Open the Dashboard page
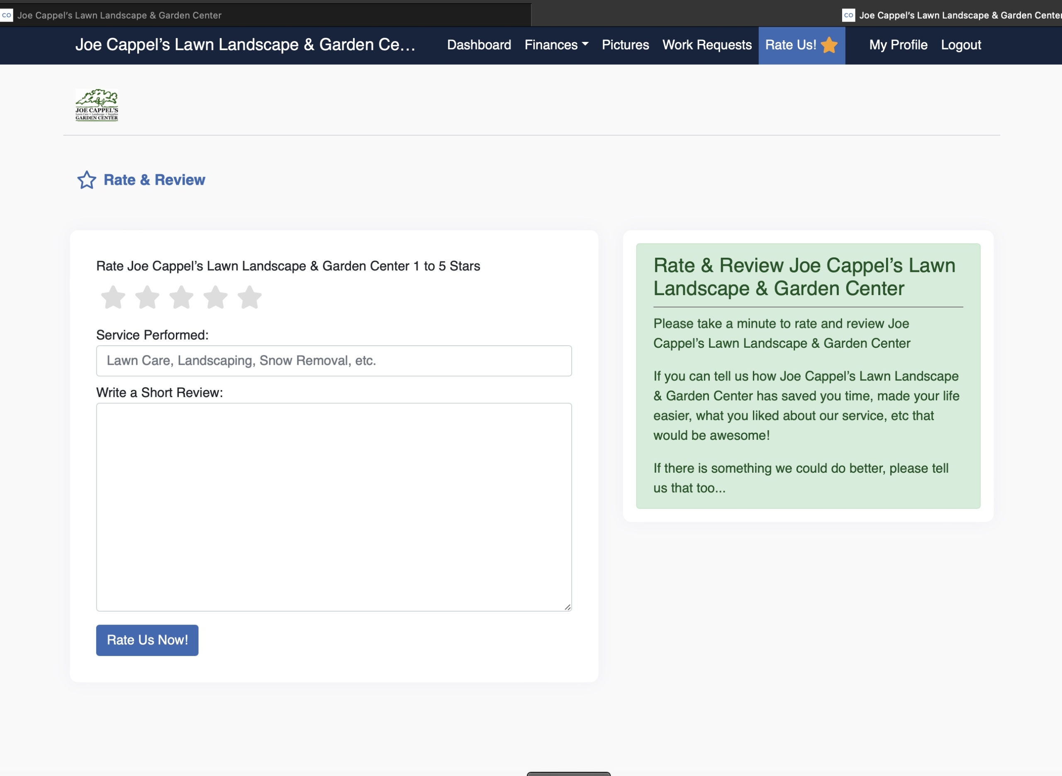Viewport: 1062px width, 776px height. 479,45
